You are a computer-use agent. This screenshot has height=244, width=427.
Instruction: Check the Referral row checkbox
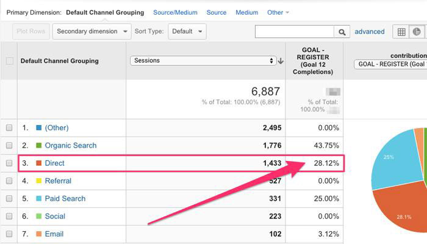[9, 181]
